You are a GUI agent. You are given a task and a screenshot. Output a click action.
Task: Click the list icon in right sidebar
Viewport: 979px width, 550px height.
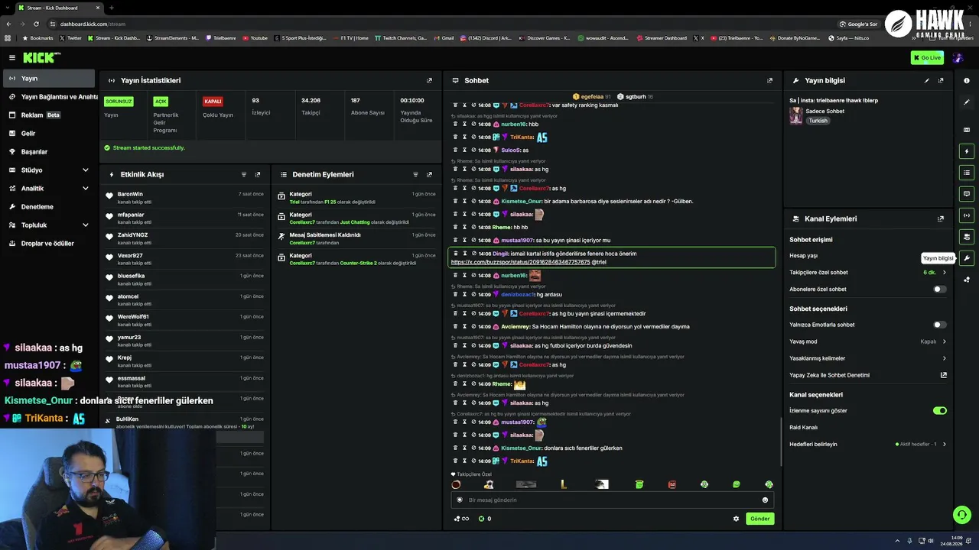[x=967, y=173]
